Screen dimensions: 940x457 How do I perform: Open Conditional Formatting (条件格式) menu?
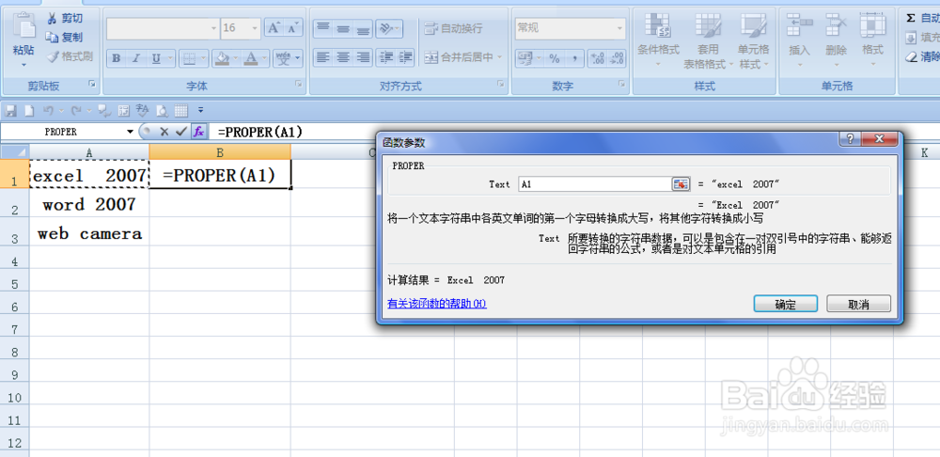pos(658,40)
